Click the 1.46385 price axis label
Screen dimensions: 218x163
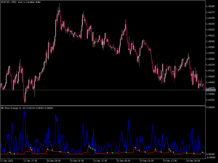click(210, 7)
